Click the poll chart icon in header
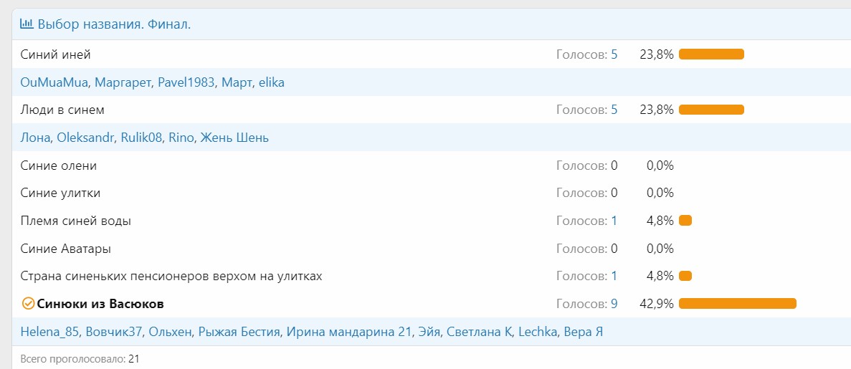851x369 pixels. click(x=27, y=24)
